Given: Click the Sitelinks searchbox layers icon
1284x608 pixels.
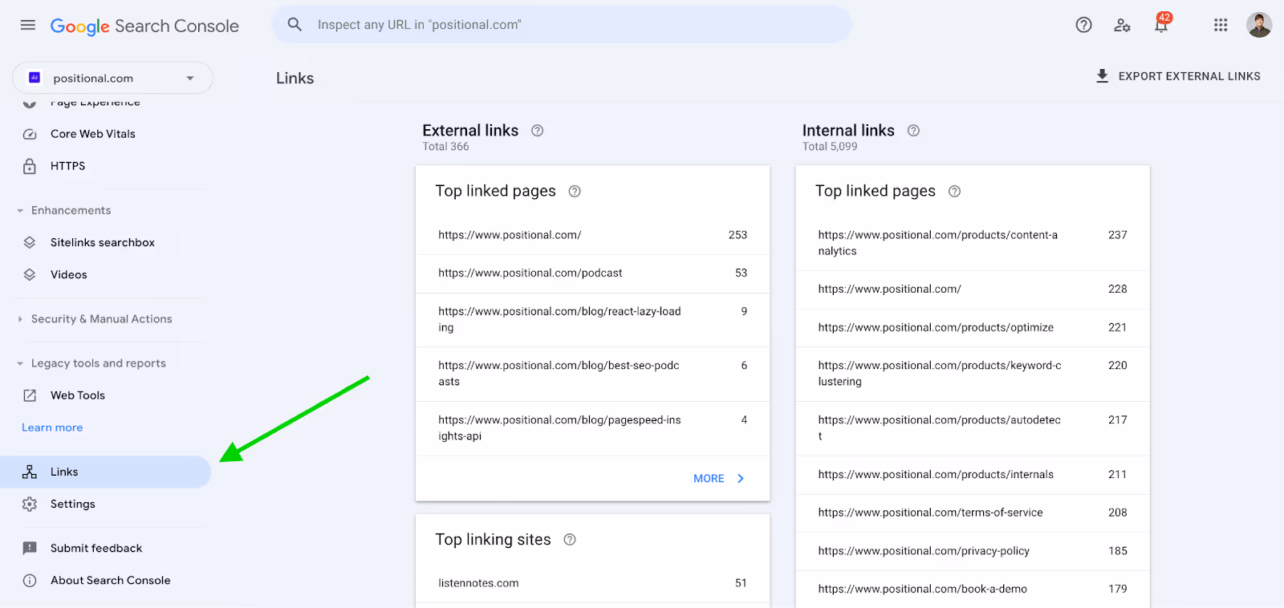Looking at the screenshot, I should click(30, 242).
